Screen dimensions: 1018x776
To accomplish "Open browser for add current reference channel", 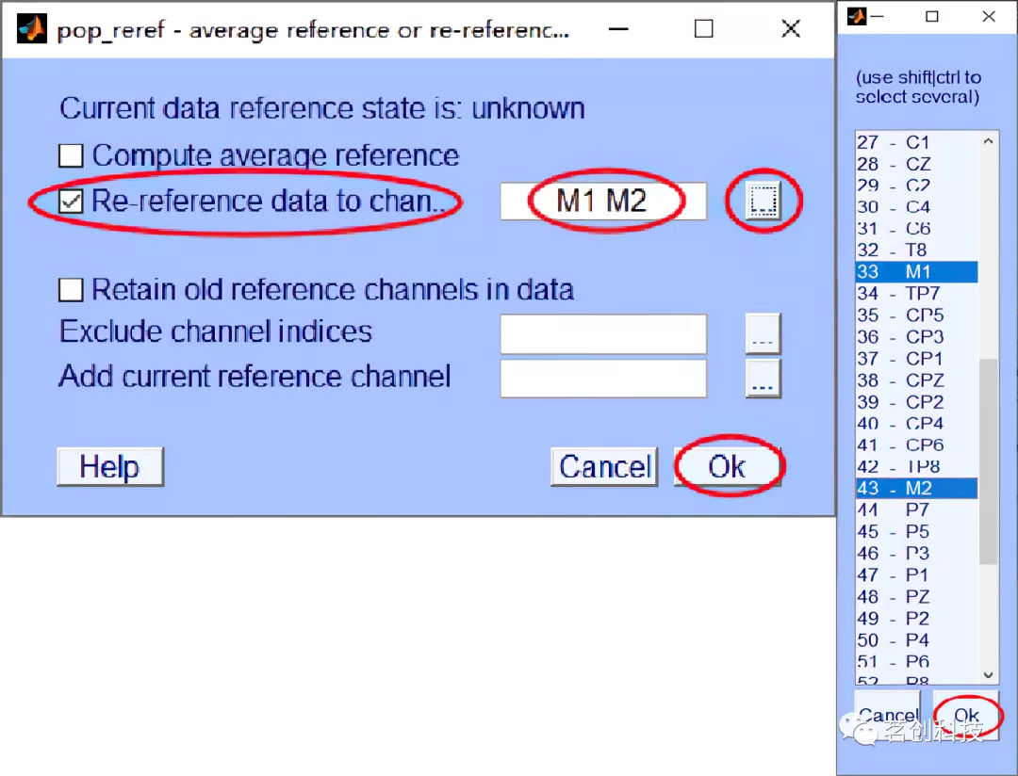I will (x=763, y=378).
